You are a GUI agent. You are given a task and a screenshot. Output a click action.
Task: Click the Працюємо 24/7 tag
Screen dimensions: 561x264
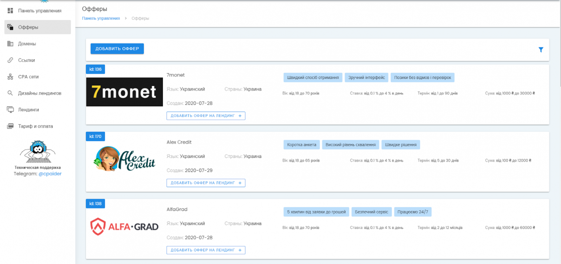pos(413,212)
